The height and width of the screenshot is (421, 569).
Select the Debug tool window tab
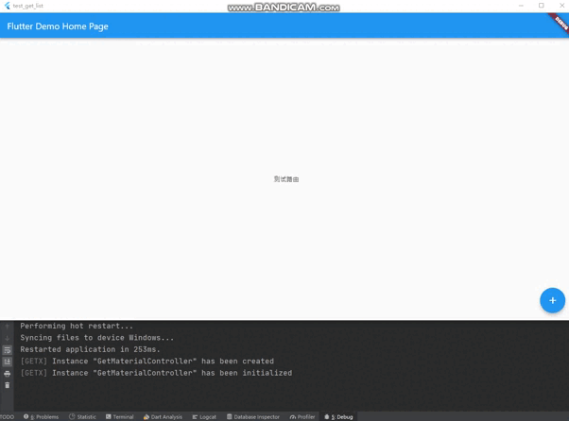coord(338,416)
